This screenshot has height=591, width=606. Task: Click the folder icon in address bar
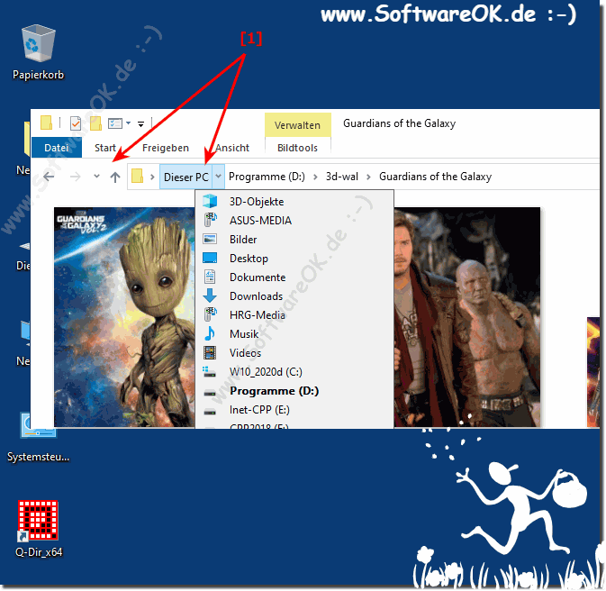pos(137,177)
